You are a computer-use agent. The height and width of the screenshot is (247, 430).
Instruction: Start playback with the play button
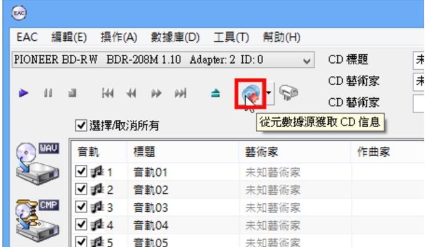[23, 93]
